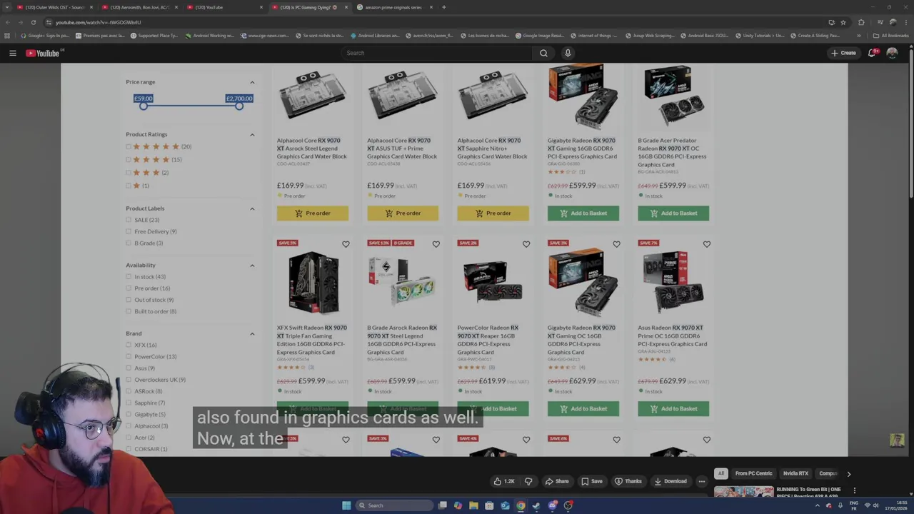914x514 pixels.
Task: Open browser extensions puzzle icon
Action: (861, 22)
